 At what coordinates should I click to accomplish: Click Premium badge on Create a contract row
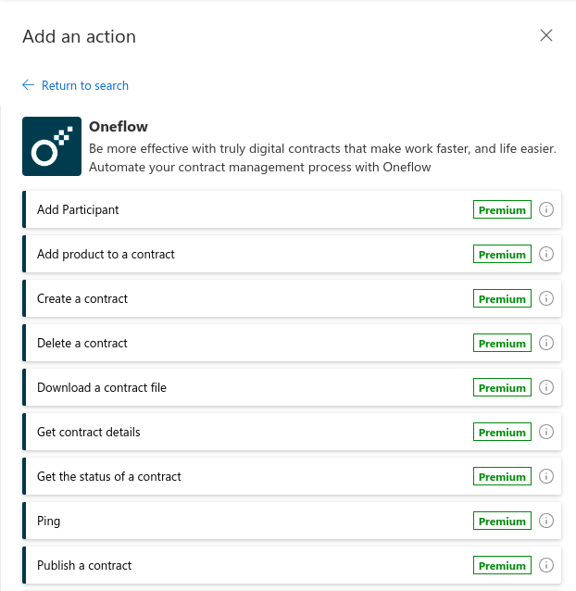tap(502, 298)
